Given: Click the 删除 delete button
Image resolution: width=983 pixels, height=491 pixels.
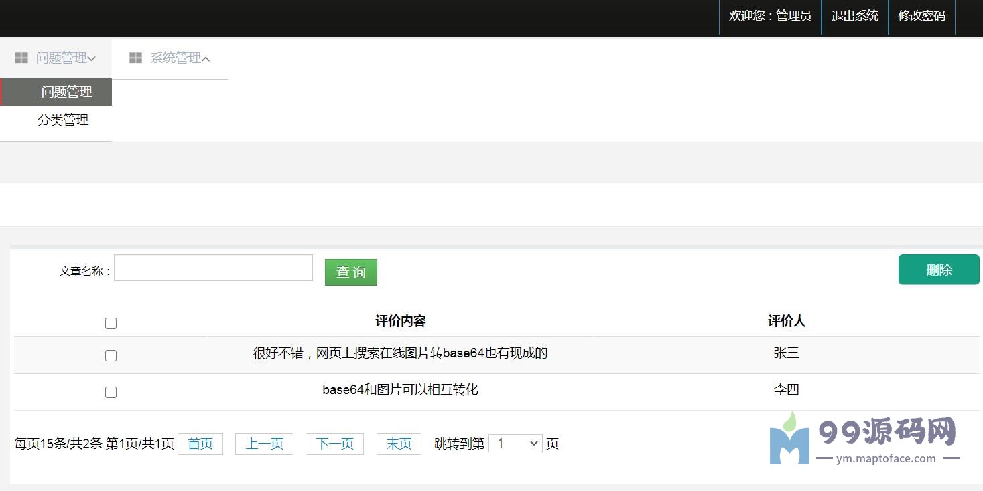Looking at the screenshot, I should tap(939, 270).
